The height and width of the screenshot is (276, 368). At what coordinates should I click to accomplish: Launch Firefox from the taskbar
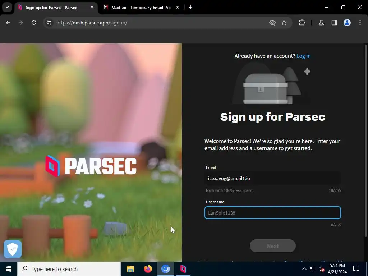tap(148, 269)
